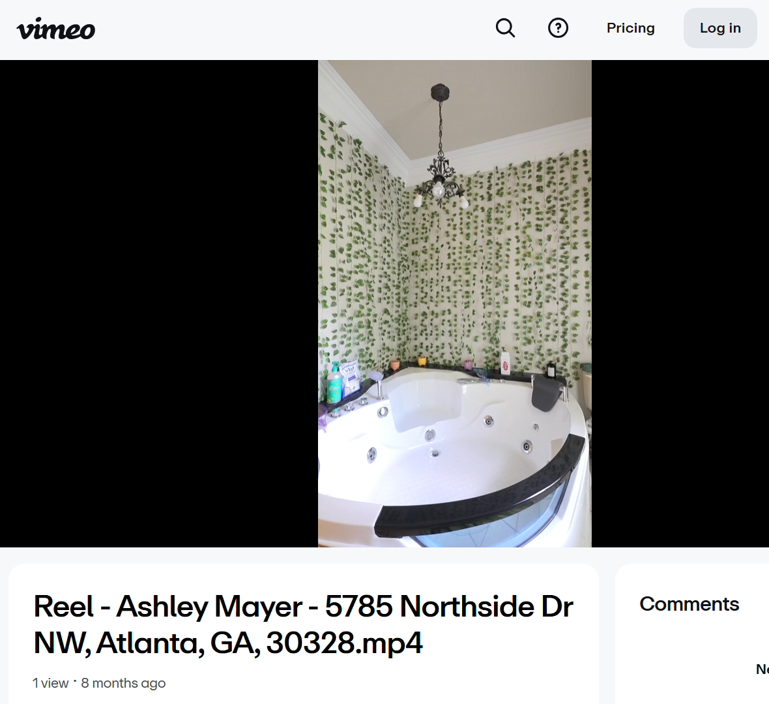Click the address text NW, Atlanta, GA, 30328.mp4
This screenshot has height=704, width=769.
[228, 643]
